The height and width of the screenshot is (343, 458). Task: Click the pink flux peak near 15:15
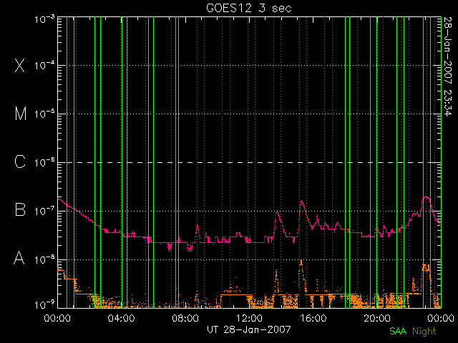click(x=302, y=201)
